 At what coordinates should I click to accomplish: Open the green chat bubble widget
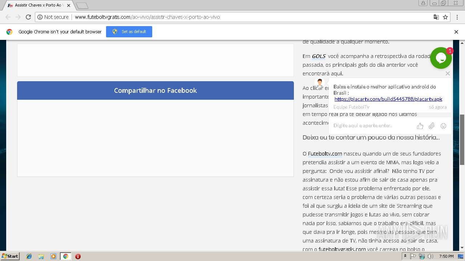(x=441, y=58)
